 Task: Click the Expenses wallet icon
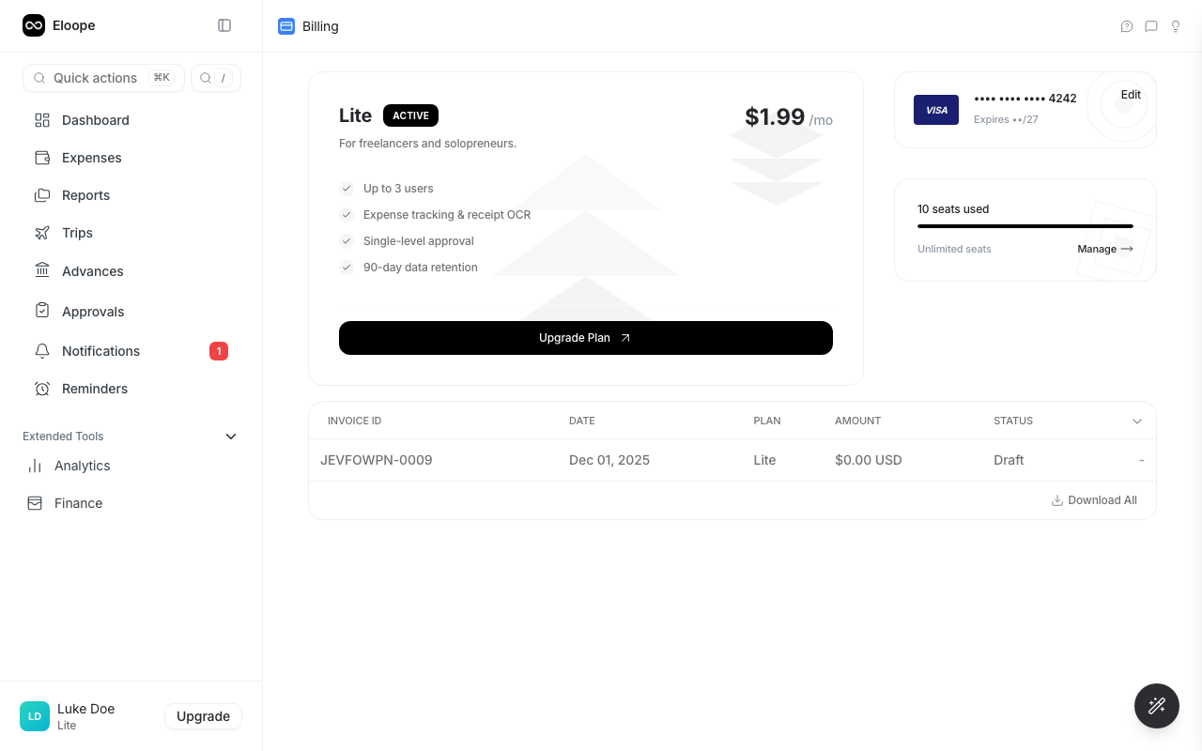pos(42,158)
